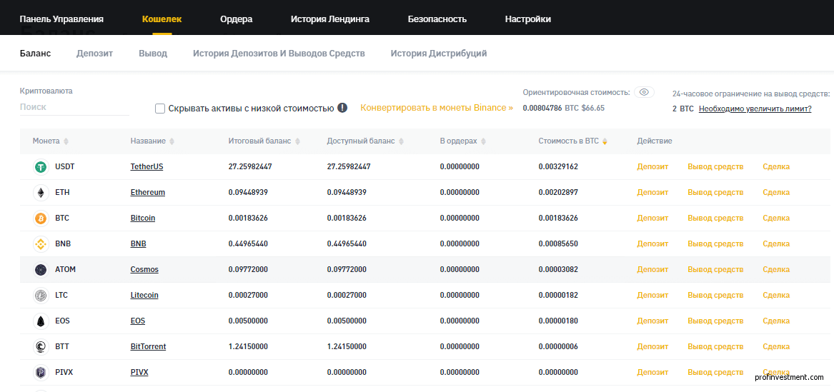
Task: Click Депозит in the EOS row
Action: (x=652, y=321)
